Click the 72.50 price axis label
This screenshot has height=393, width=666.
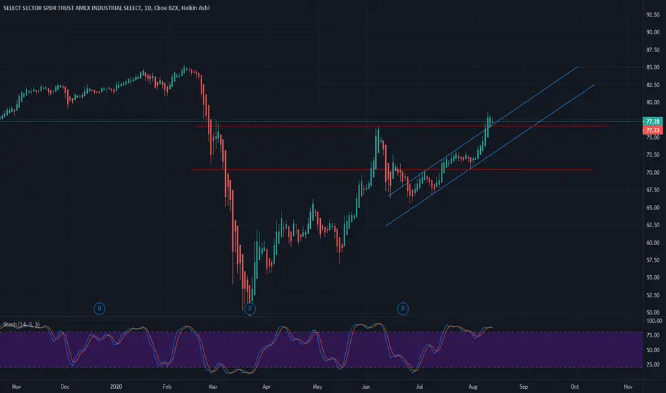coord(652,154)
